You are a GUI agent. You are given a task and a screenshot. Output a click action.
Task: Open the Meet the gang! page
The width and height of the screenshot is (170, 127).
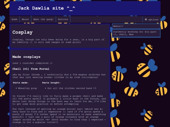(43, 19)
